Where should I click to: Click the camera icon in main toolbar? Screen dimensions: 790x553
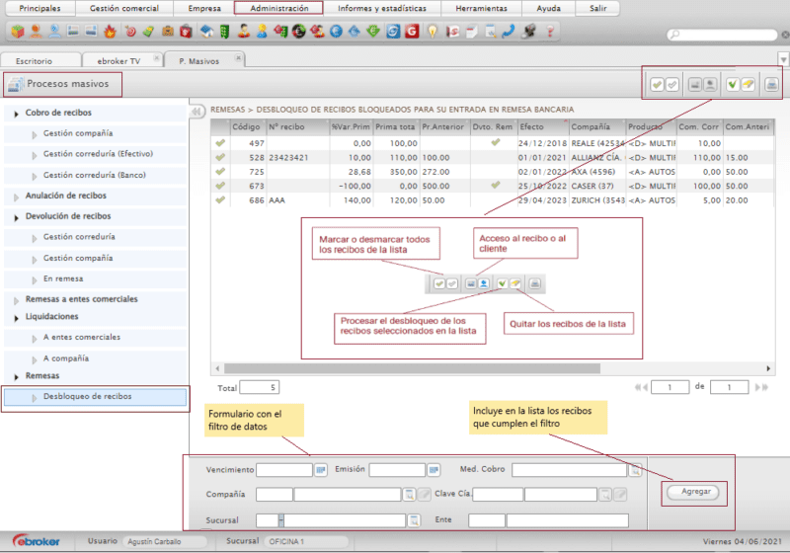click(x=528, y=32)
